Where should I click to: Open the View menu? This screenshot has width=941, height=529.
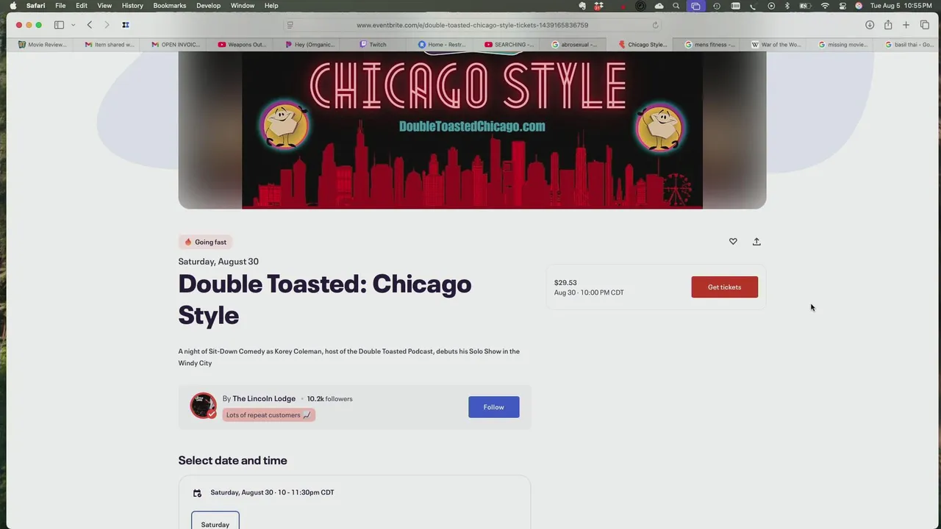tap(104, 6)
